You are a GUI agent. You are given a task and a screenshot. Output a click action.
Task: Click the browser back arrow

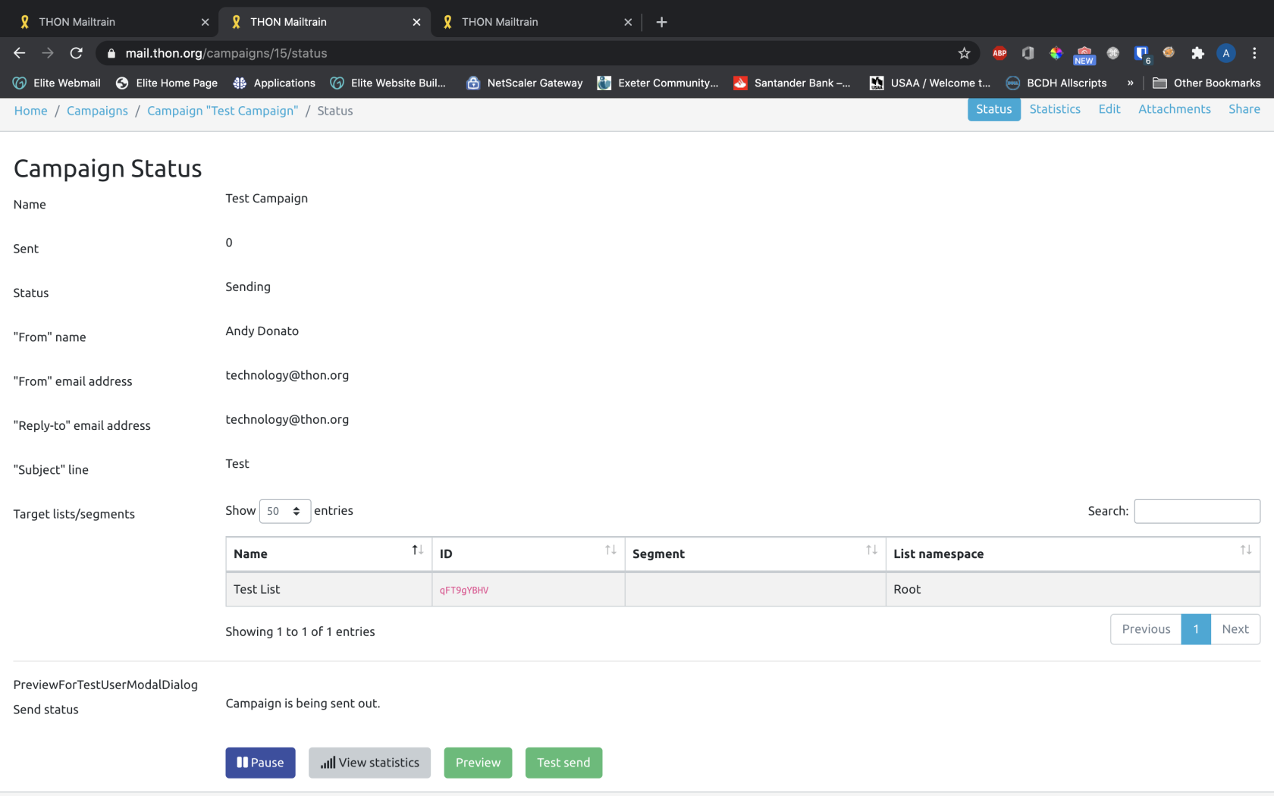pyautogui.click(x=20, y=53)
